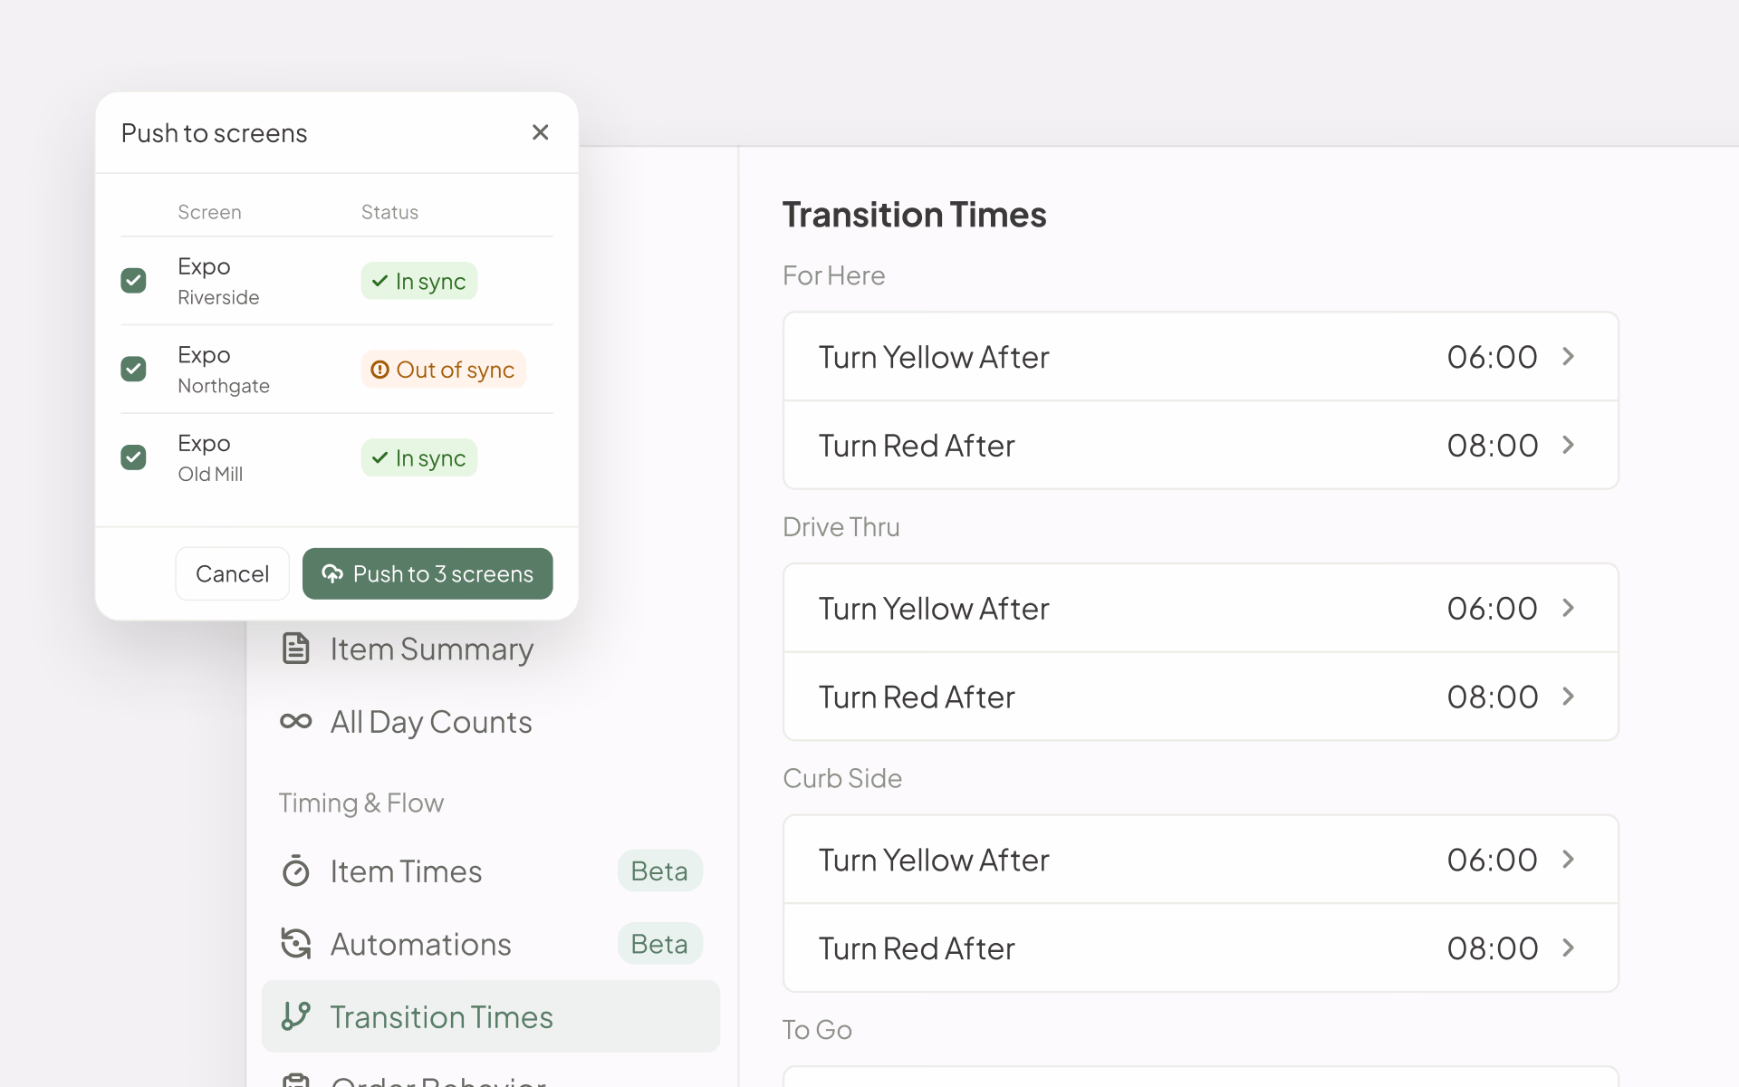The image size is (1739, 1087).
Task: Open All Day Counts in sidebar
Action: pyautogui.click(x=491, y=722)
